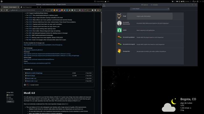Image resolution: width=204 pixels, height=114 pixels.
Task: Select the green LMMS app icon
Action: 119,30
